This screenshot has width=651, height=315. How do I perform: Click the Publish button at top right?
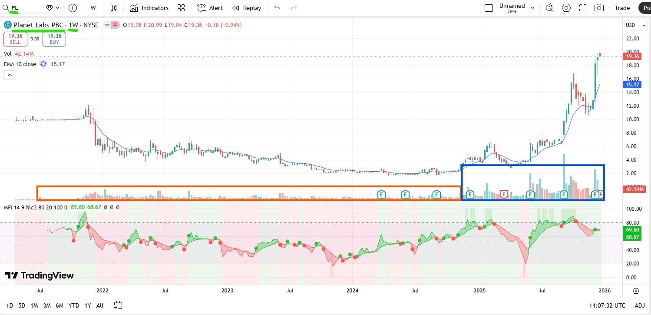pos(644,8)
